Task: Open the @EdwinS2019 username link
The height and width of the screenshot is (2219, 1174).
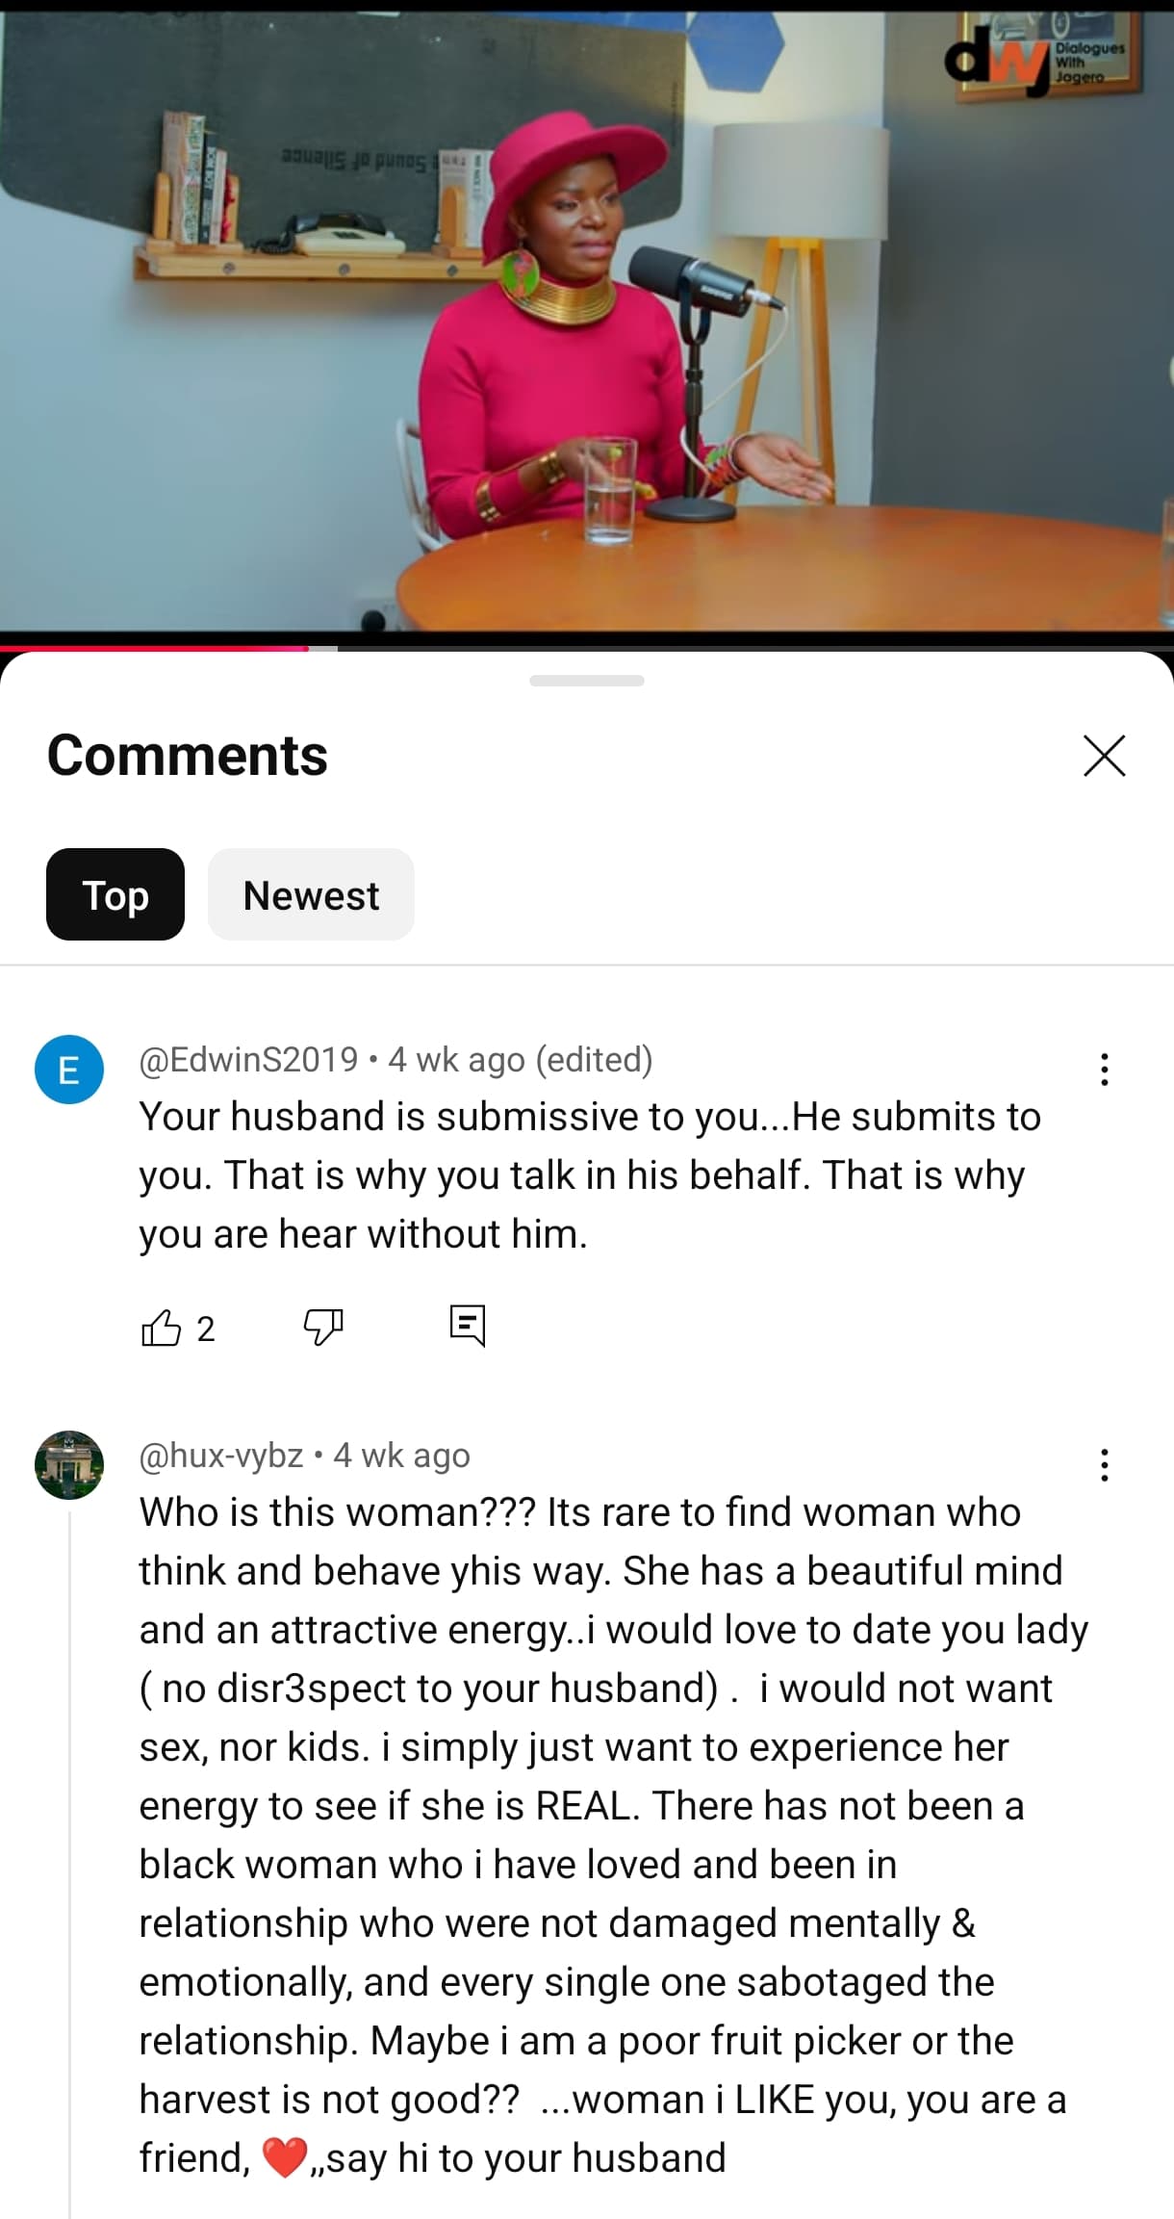Action: (x=249, y=1059)
